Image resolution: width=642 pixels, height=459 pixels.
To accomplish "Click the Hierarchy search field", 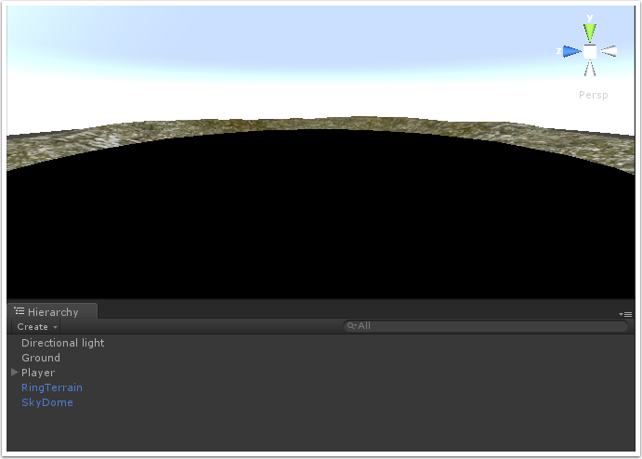I will (x=485, y=326).
